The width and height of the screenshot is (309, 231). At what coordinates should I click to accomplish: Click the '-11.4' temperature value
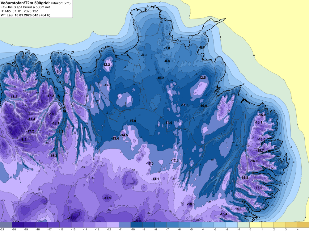168,123
